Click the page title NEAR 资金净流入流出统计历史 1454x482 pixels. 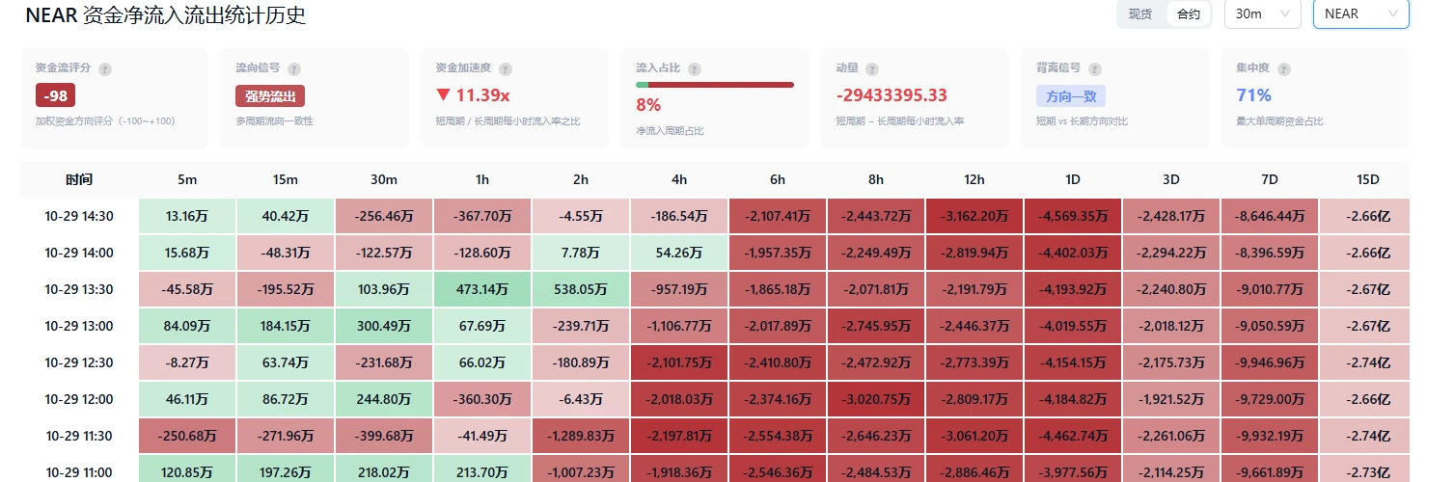tap(165, 15)
